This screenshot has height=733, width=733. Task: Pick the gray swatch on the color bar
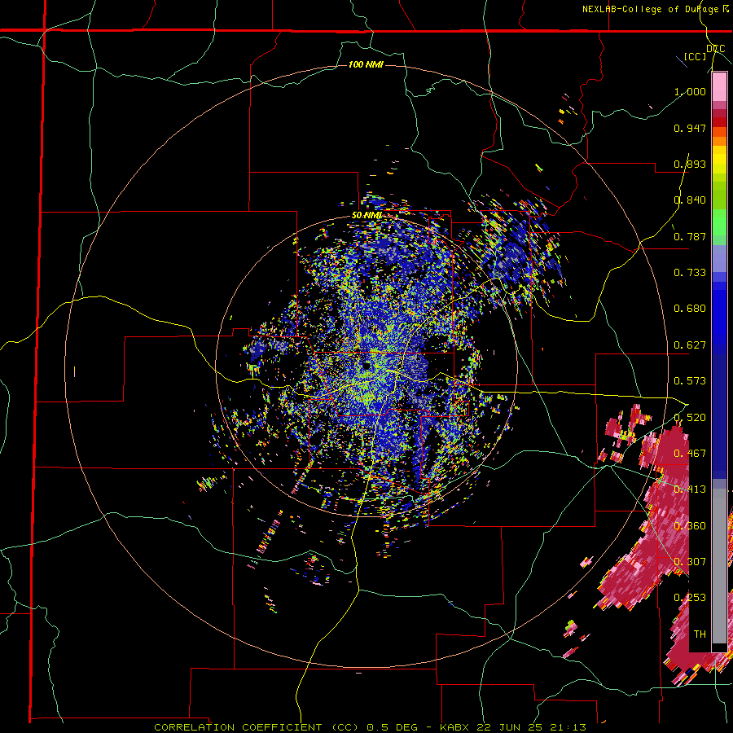(719, 566)
